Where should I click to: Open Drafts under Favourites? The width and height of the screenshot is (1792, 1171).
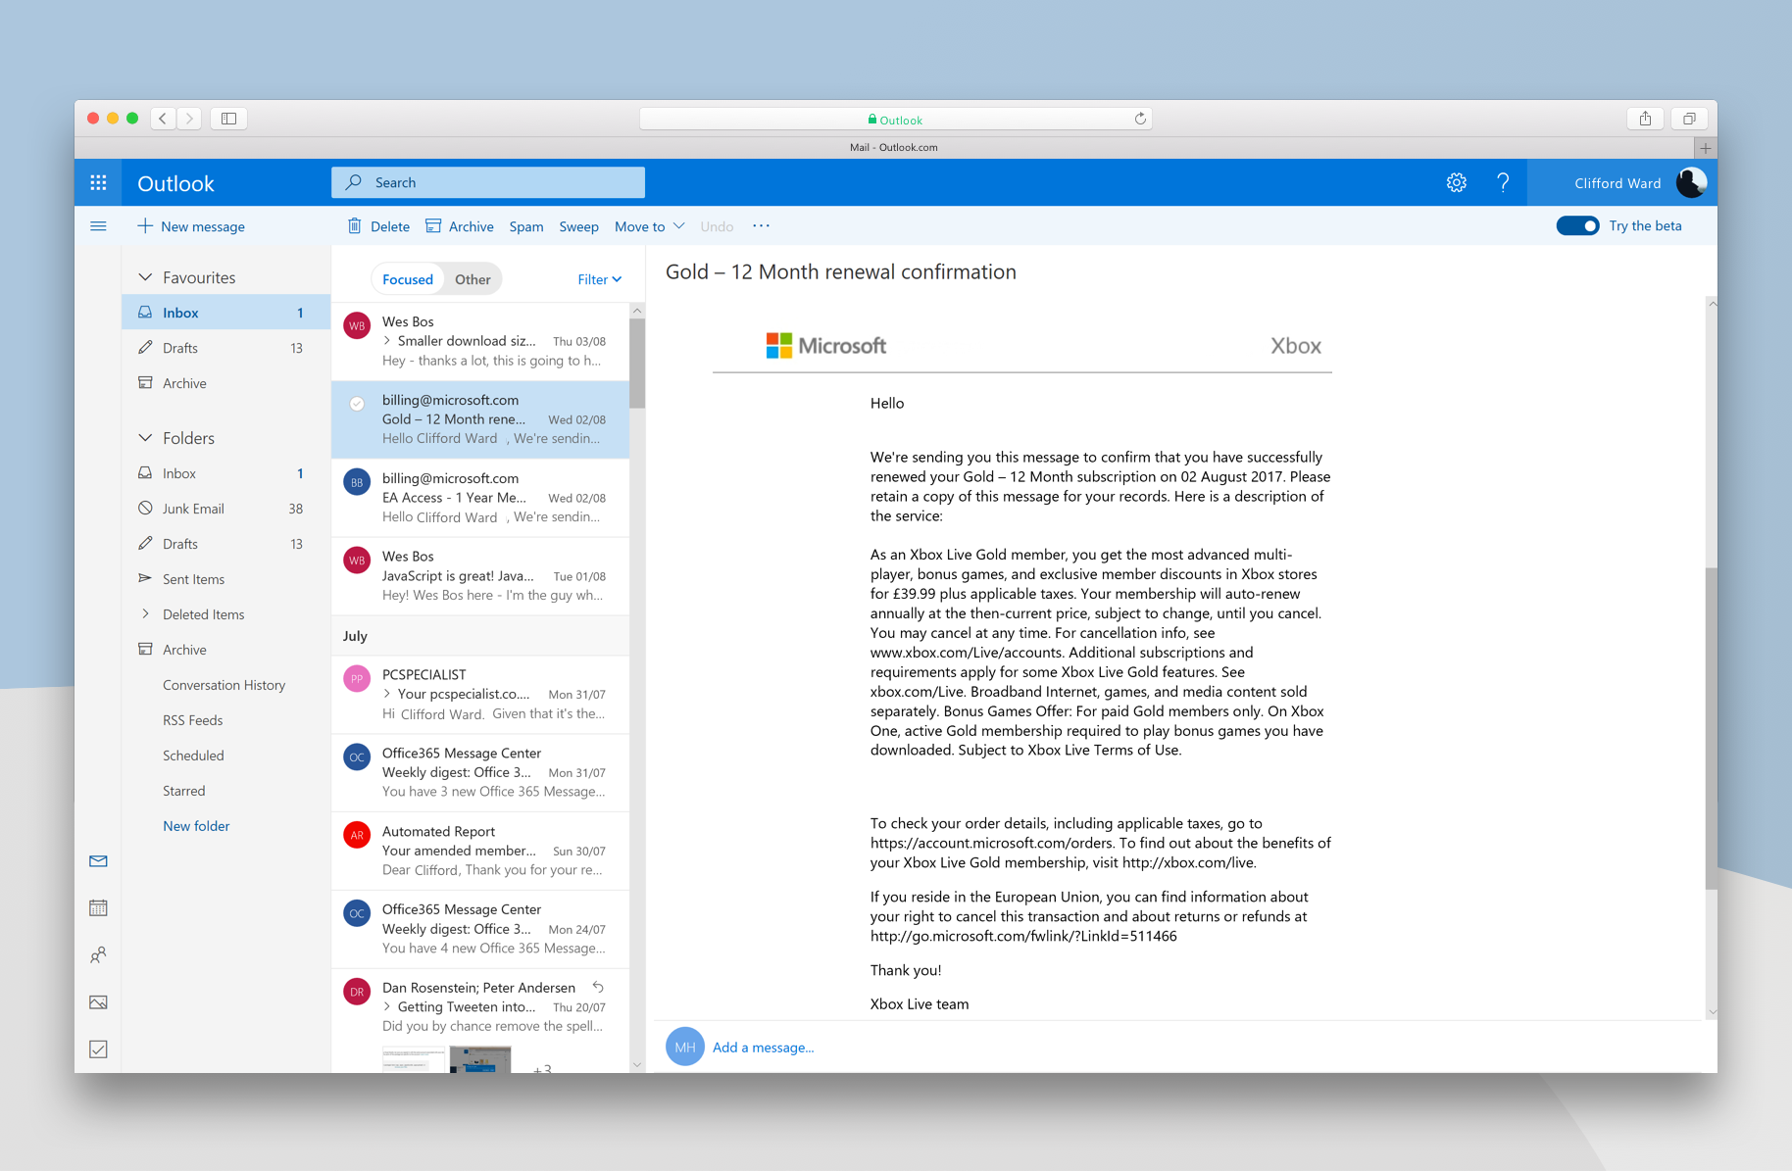(x=226, y=348)
